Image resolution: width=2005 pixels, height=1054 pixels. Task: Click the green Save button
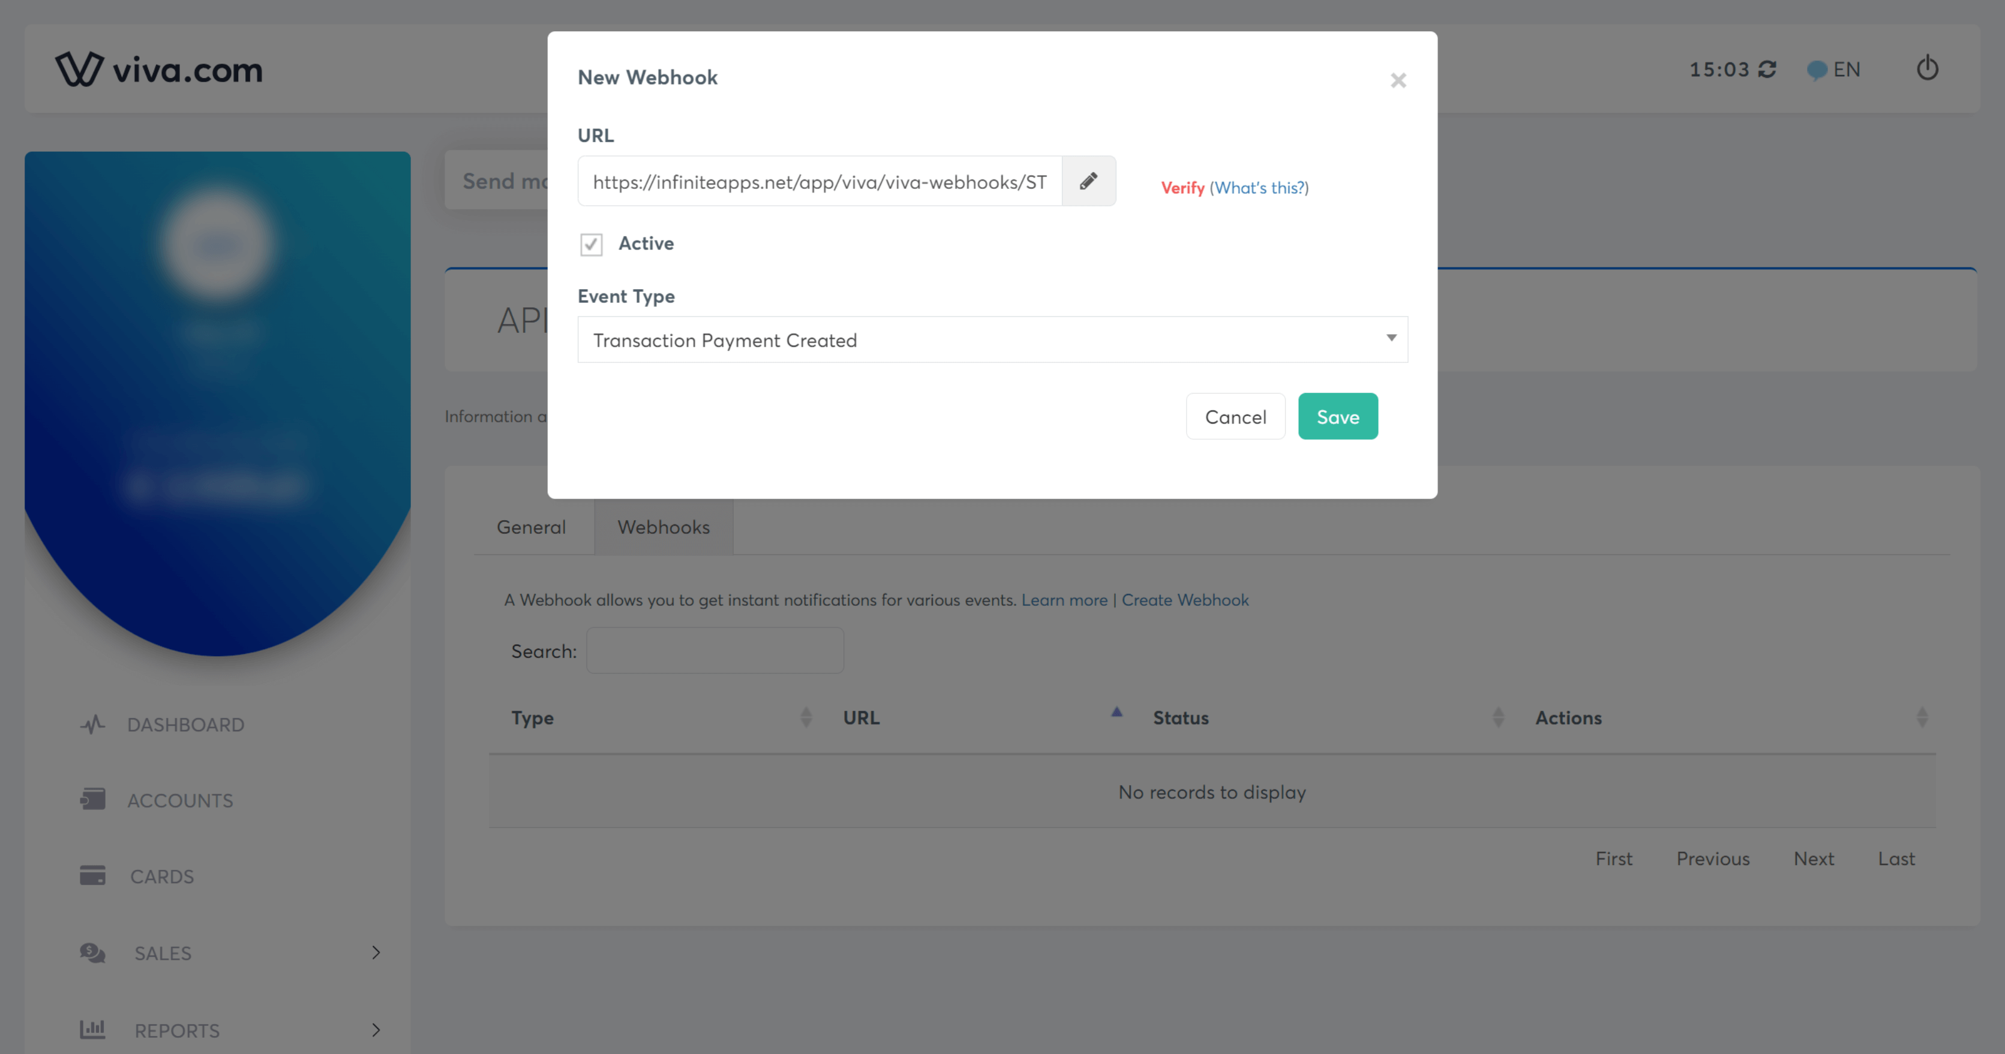click(x=1338, y=416)
